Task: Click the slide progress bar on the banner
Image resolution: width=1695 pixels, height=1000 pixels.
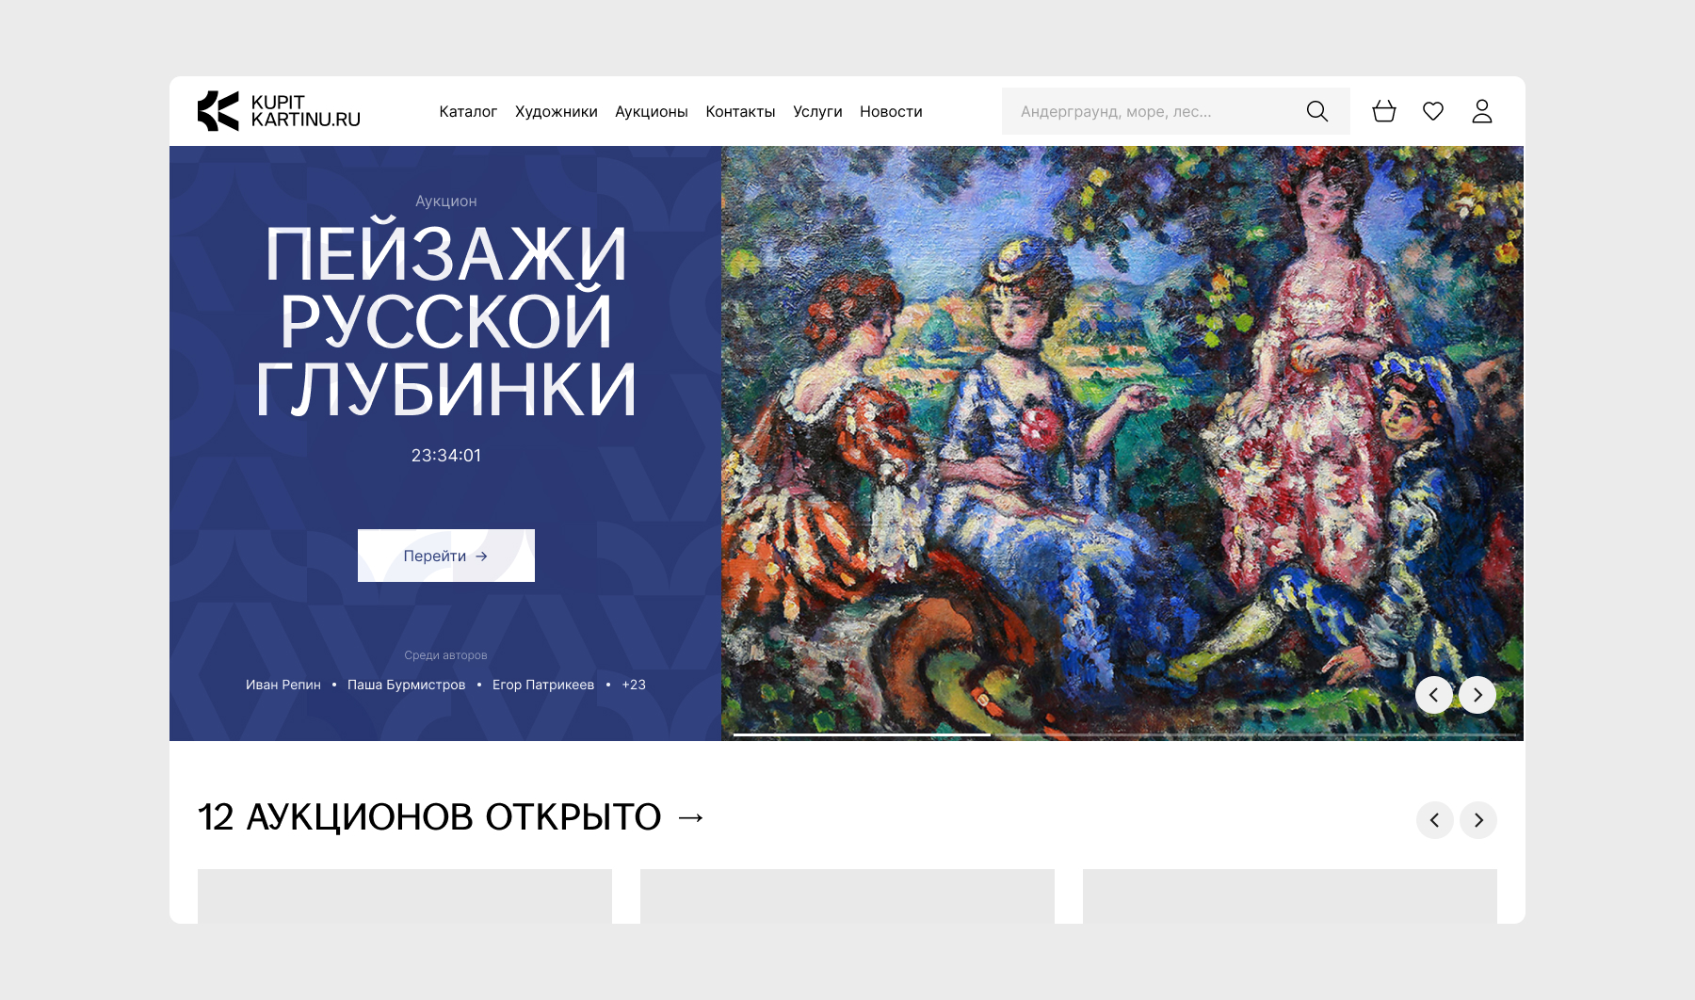Action: (x=1125, y=734)
